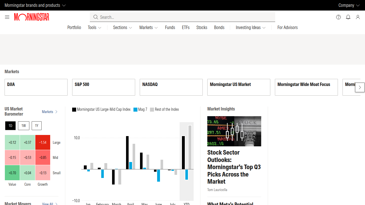Screen dimensions: 365x205
Task: Follow the Markets link beside Barometer
Action: click(x=50, y=112)
